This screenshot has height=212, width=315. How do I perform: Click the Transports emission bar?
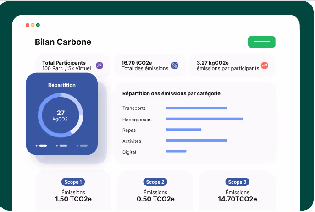tap(196, 108)
